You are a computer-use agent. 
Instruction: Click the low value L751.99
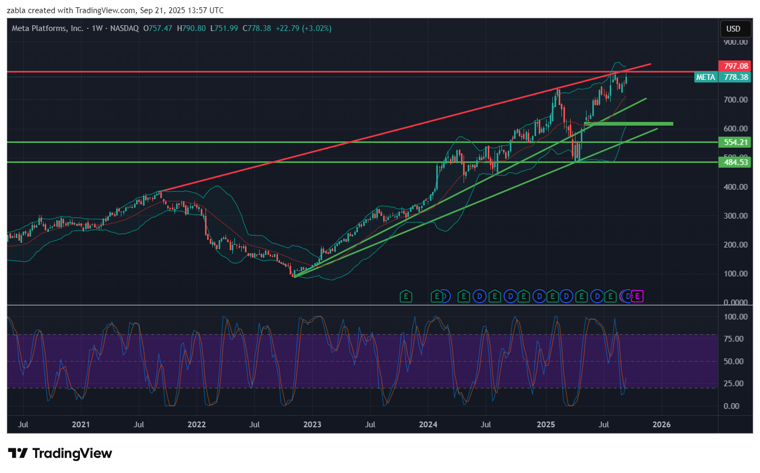coord(224,28)
